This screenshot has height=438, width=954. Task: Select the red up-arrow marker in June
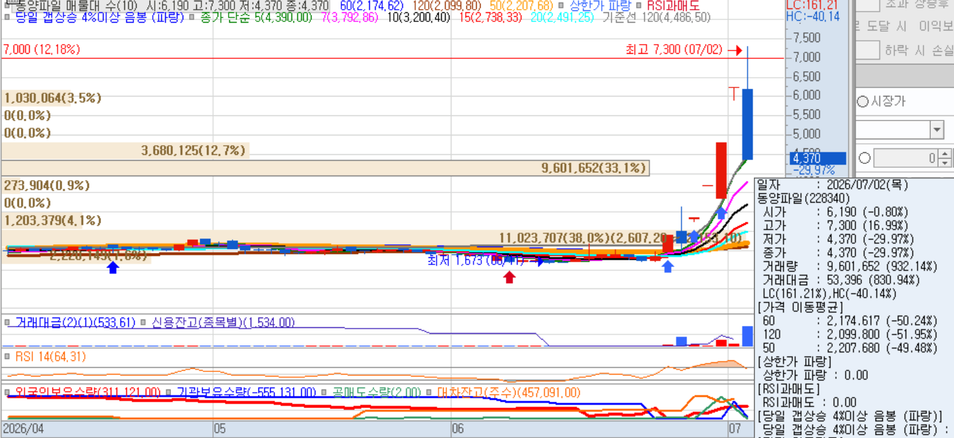(510, 277)
